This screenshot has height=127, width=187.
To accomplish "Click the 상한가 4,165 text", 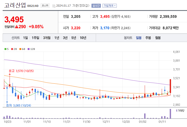I will [120, 16].
